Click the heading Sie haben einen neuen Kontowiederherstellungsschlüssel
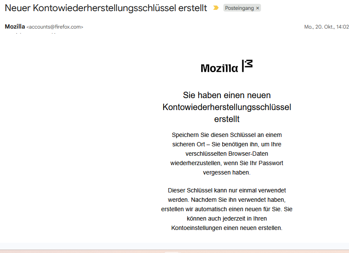Image resolution: width=349 pixels, height=253 pixels. (x=227, y=107)
